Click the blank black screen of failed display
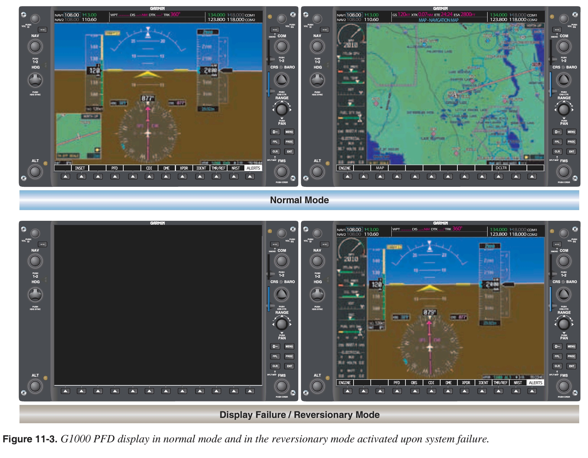Screen dimensions: 588x458 pyautogui.click(x=158, y=305)
